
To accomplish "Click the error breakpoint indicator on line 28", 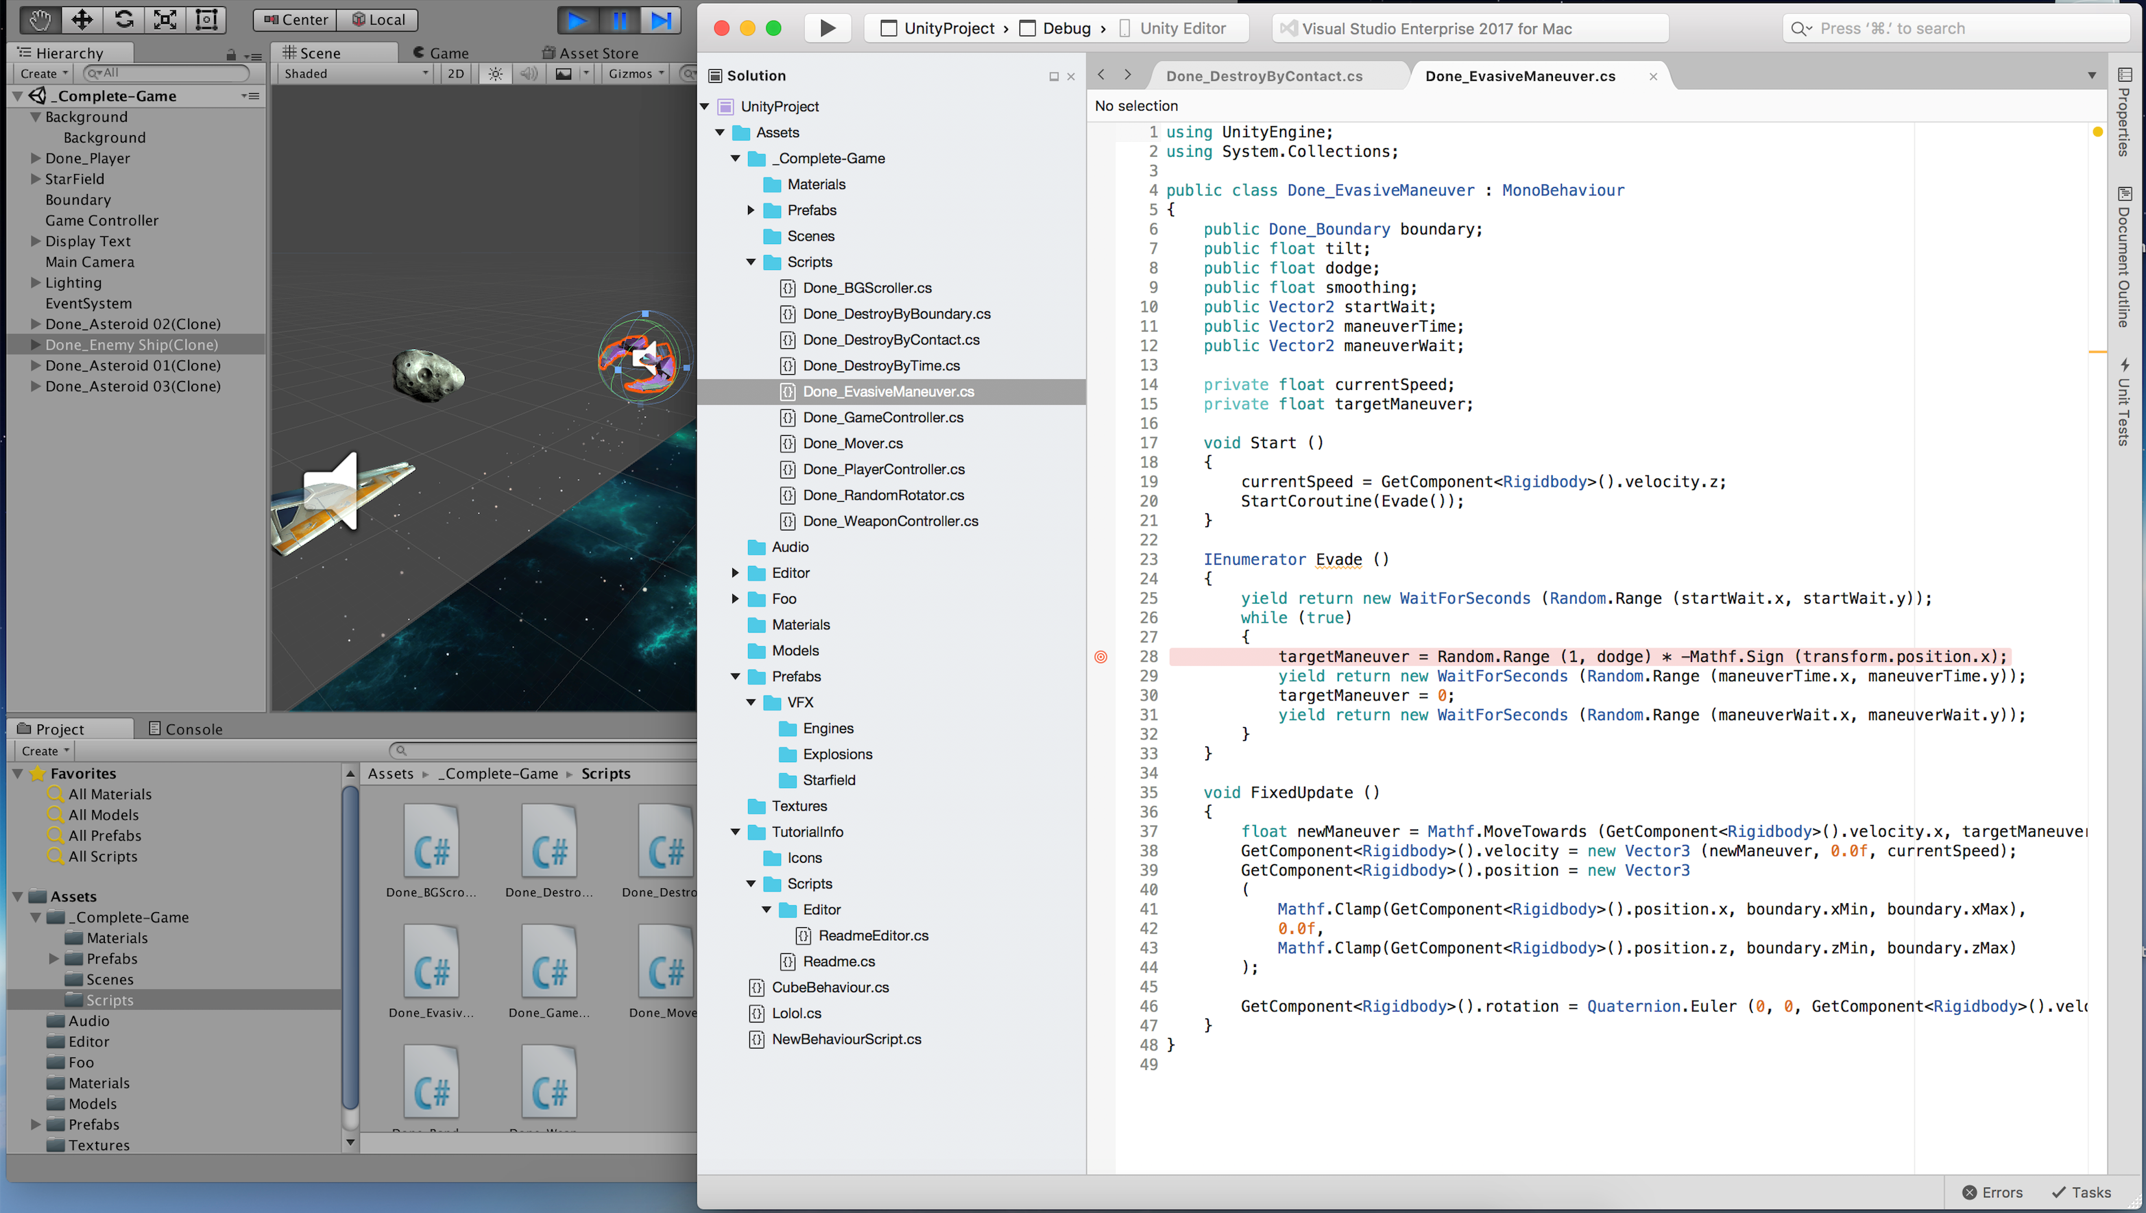I will [1102, 656].
